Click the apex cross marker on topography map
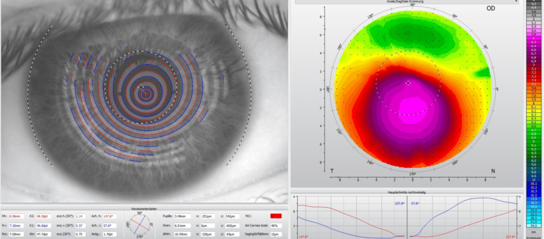 pos(409,83)
